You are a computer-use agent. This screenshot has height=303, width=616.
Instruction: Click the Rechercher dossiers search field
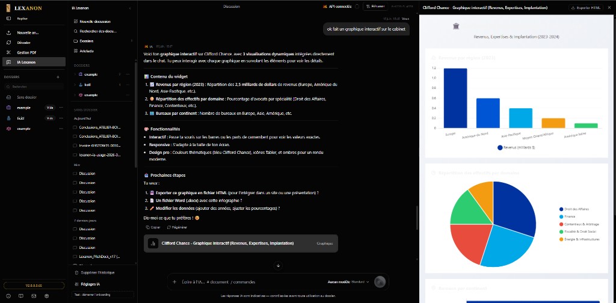pos(34,87)
